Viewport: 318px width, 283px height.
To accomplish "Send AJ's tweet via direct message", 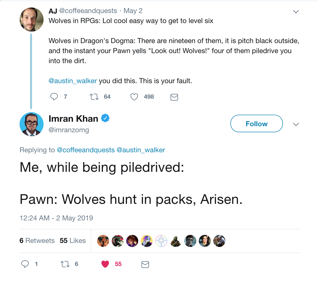I will pyautogui.click(x=174, y=97).
